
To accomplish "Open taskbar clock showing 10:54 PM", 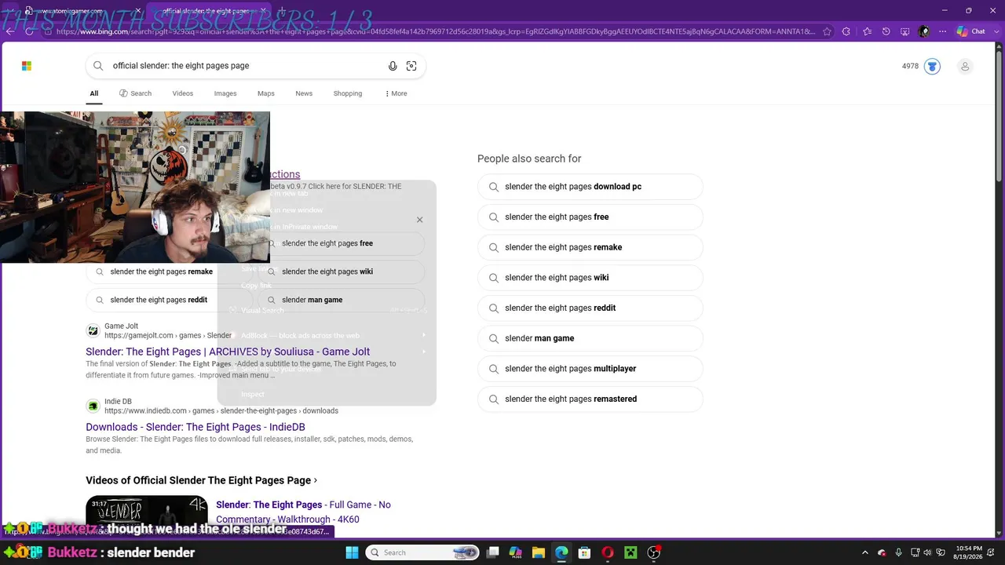I will point(969,552).
